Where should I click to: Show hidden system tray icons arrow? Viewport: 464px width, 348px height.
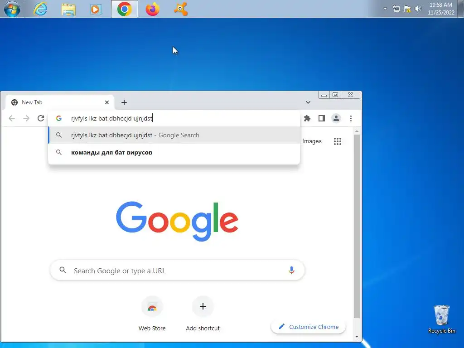pos(385,9)
